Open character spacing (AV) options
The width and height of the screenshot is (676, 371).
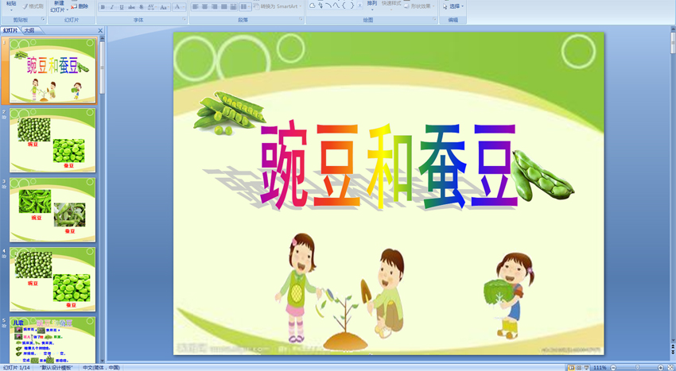151,7
